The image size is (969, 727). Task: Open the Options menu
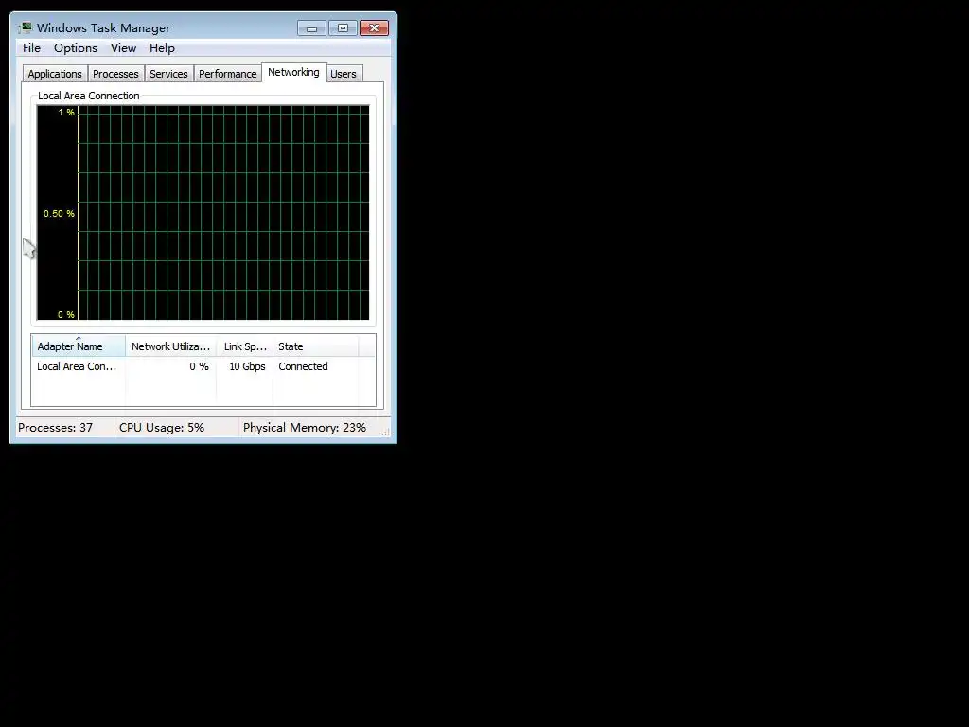click(76, 48)
